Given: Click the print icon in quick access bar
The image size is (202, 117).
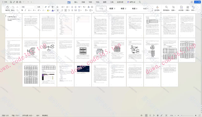Looking at the screenshot, I should 17,2.
